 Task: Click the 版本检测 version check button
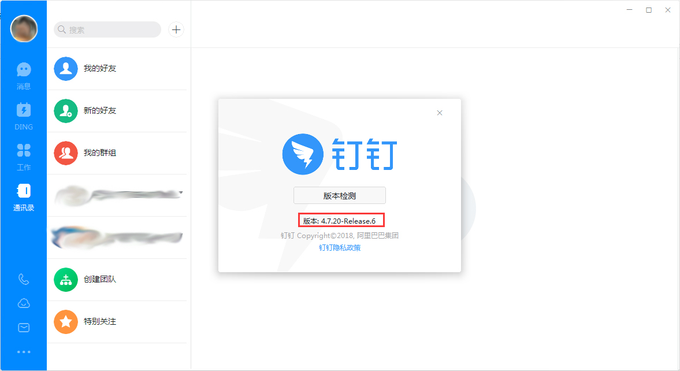pyautogui.click(x=339, y=195)
